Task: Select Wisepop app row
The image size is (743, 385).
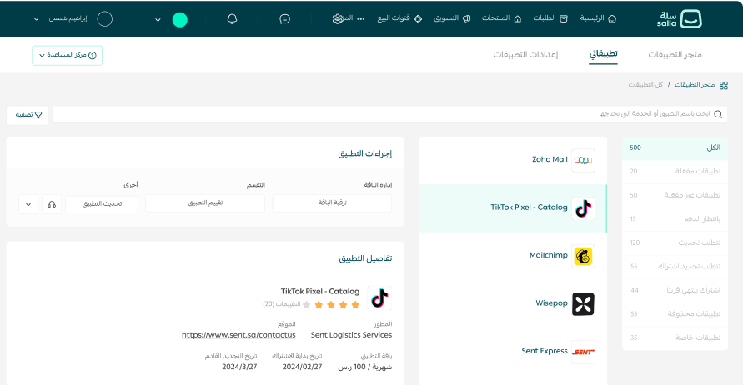Action: point(513,304)
